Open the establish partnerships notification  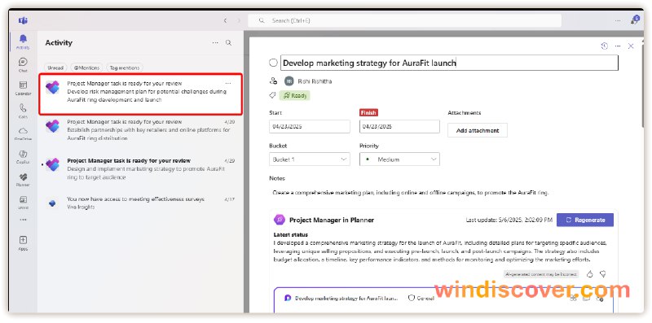(140, 130)
